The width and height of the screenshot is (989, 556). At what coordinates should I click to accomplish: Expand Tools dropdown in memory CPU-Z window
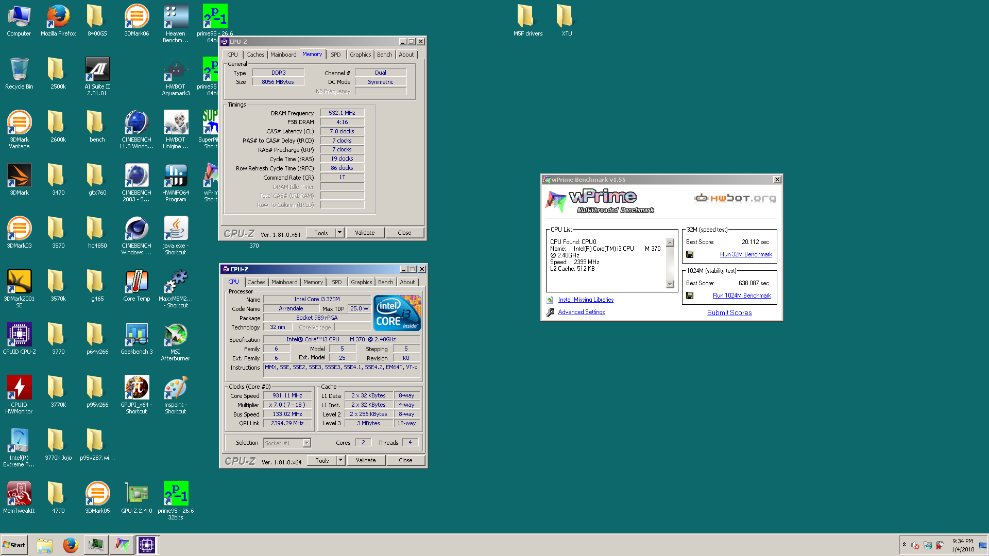point(340,233)
